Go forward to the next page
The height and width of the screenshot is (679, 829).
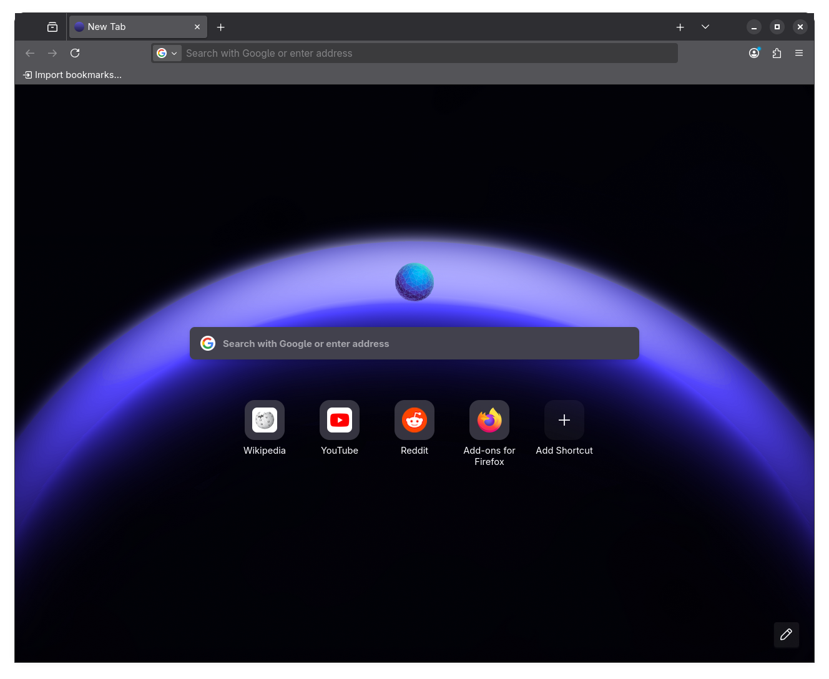pos(52,53)
